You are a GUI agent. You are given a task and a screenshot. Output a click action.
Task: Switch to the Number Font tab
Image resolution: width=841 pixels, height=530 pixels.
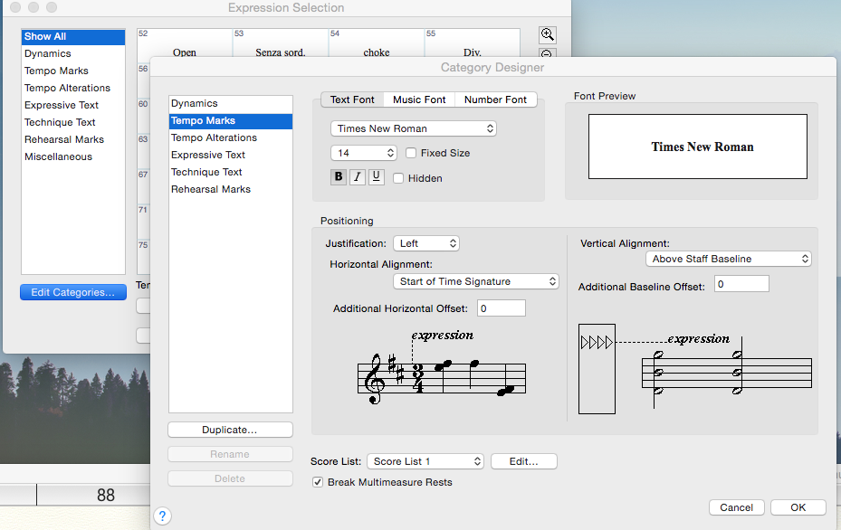(495, 99)
